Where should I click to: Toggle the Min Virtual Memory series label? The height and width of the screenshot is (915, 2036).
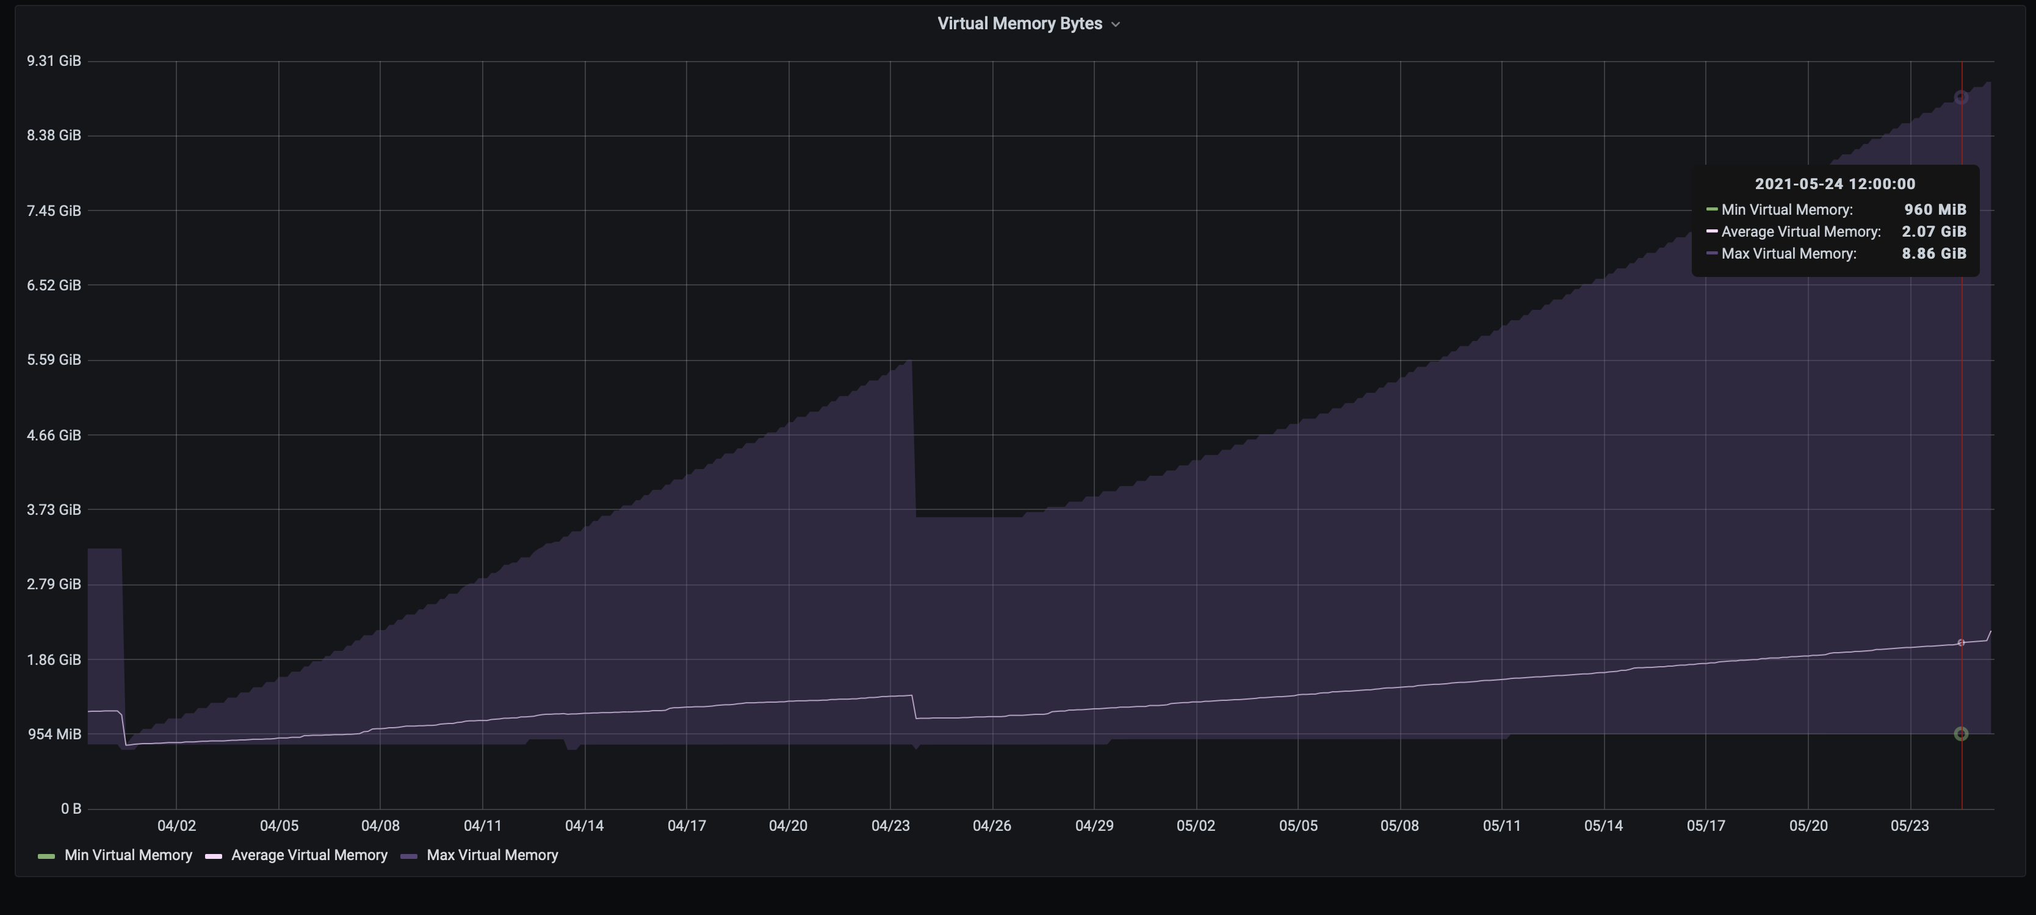(x=128, y=855)
